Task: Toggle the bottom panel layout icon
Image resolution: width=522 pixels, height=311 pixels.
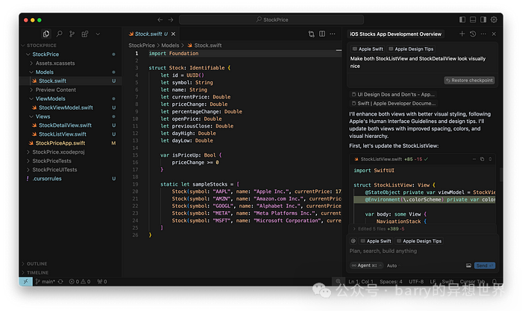Action: pos(472,19)
